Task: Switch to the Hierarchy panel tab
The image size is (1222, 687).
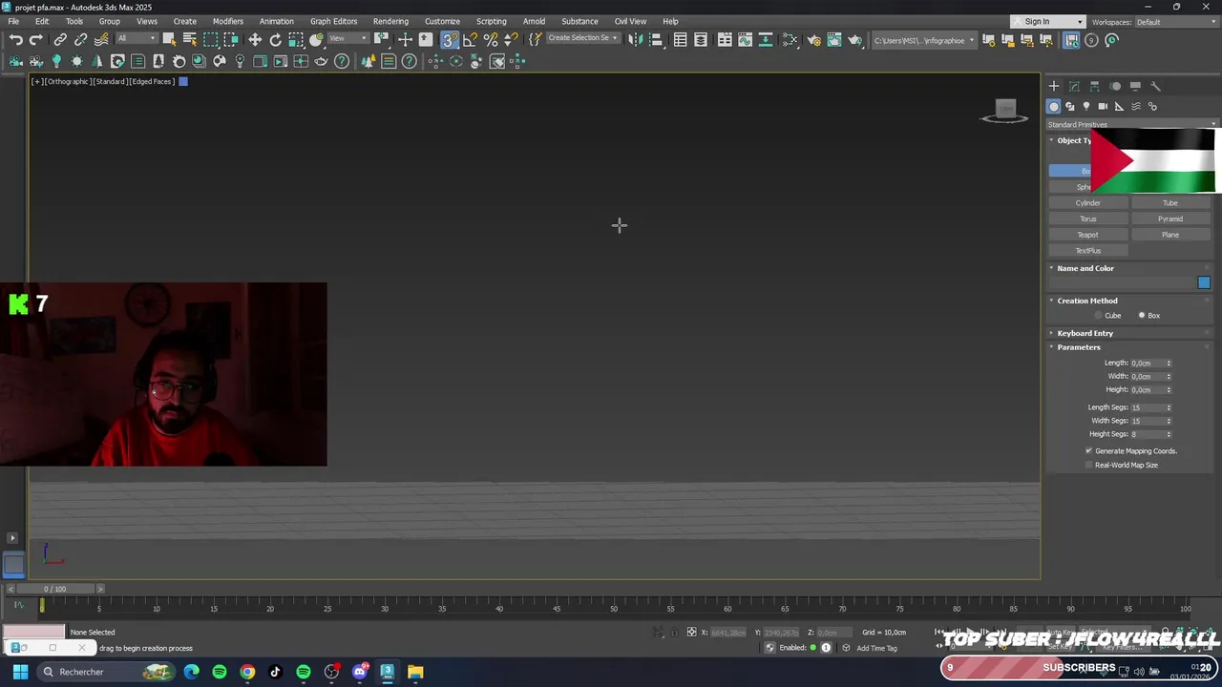Action: coord(1095,86)
